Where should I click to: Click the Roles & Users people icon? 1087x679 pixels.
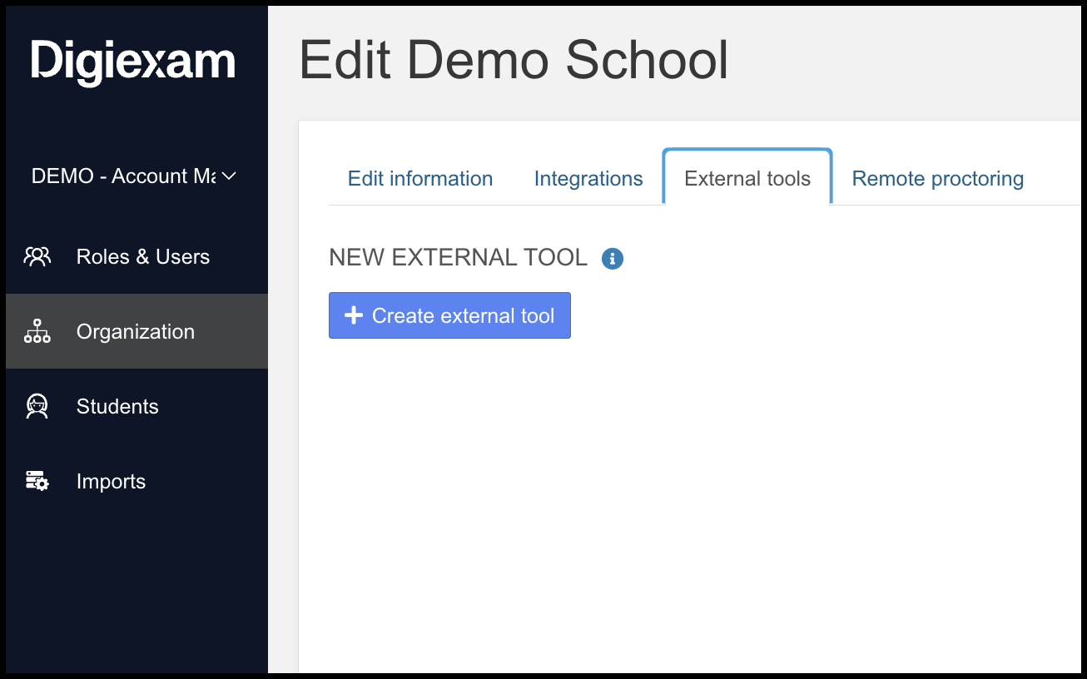pos(37,256)
